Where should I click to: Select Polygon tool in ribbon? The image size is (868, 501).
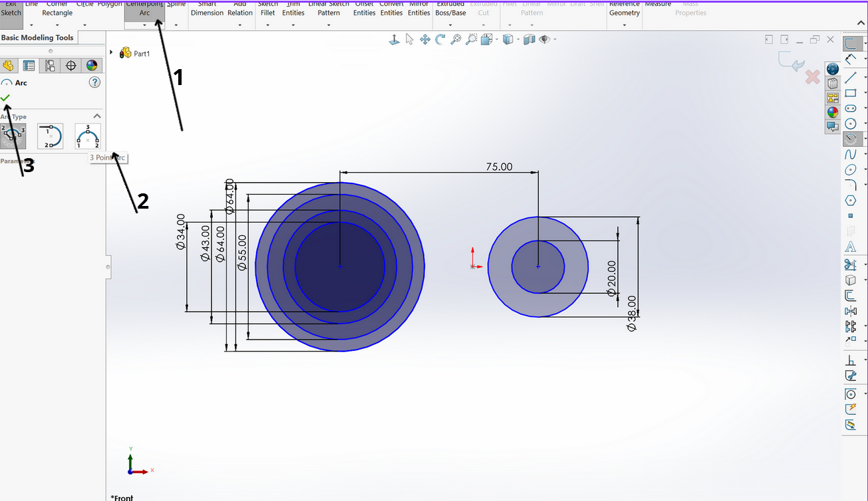(110, 5)
